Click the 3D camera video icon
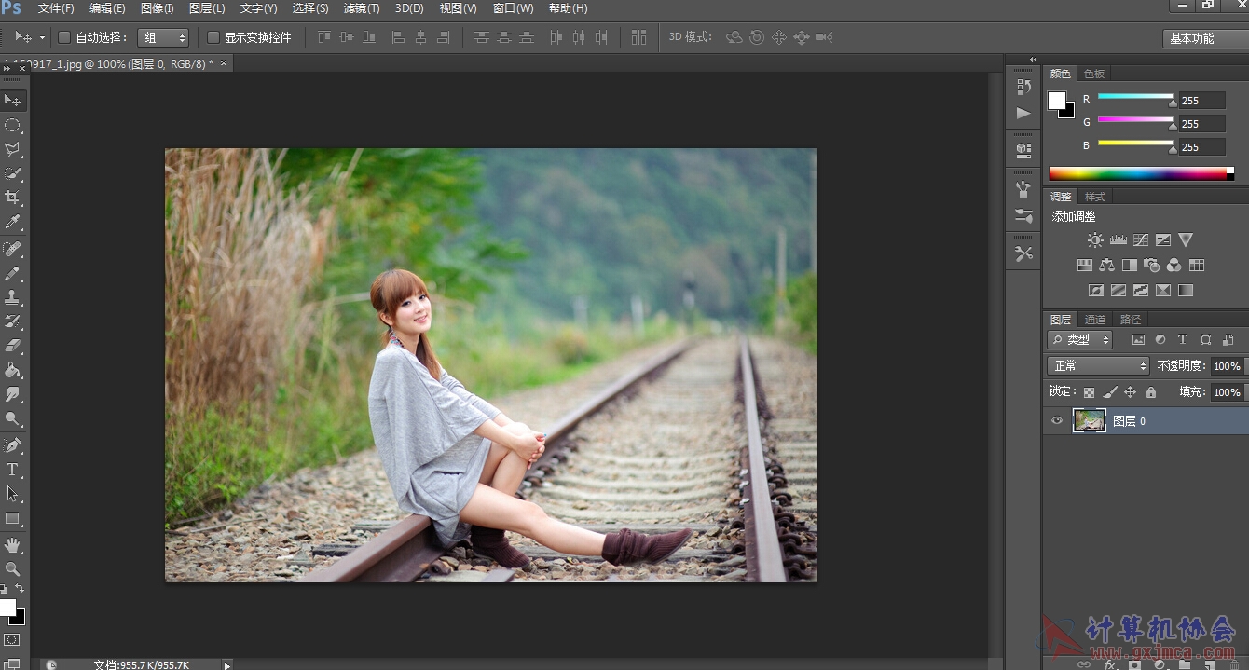Image resolution: width=1249 pixels, height=670 pixels. click(x=824, y=37)
